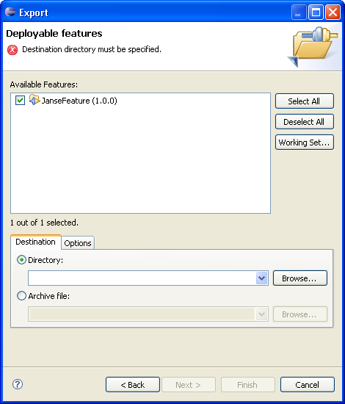Click the Deselect All button
Screen dimensions: 345x404
[x=305, y=122]
